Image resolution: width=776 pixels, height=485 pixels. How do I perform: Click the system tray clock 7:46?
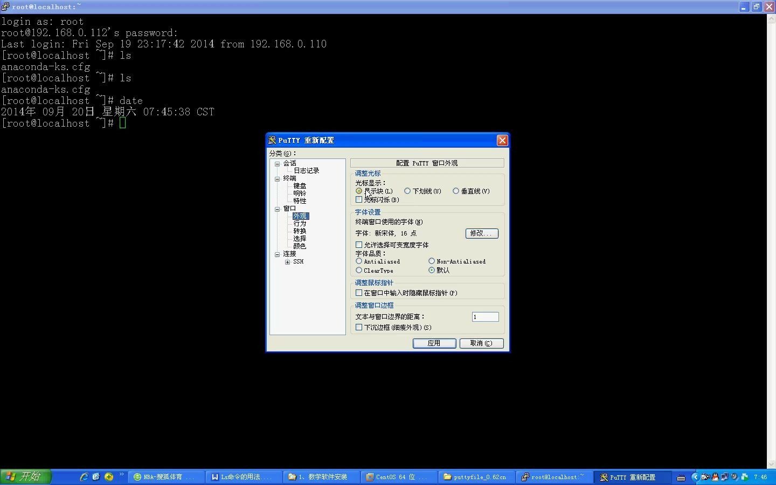click(x=760, y=477)
